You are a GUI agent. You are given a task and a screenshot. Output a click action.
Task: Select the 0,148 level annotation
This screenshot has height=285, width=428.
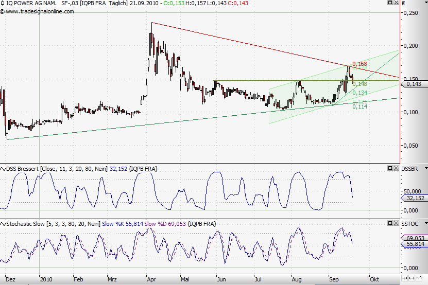pos(360,84)
